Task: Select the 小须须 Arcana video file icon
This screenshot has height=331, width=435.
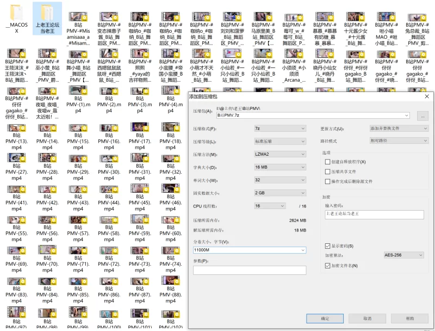Action: point(294,53)
